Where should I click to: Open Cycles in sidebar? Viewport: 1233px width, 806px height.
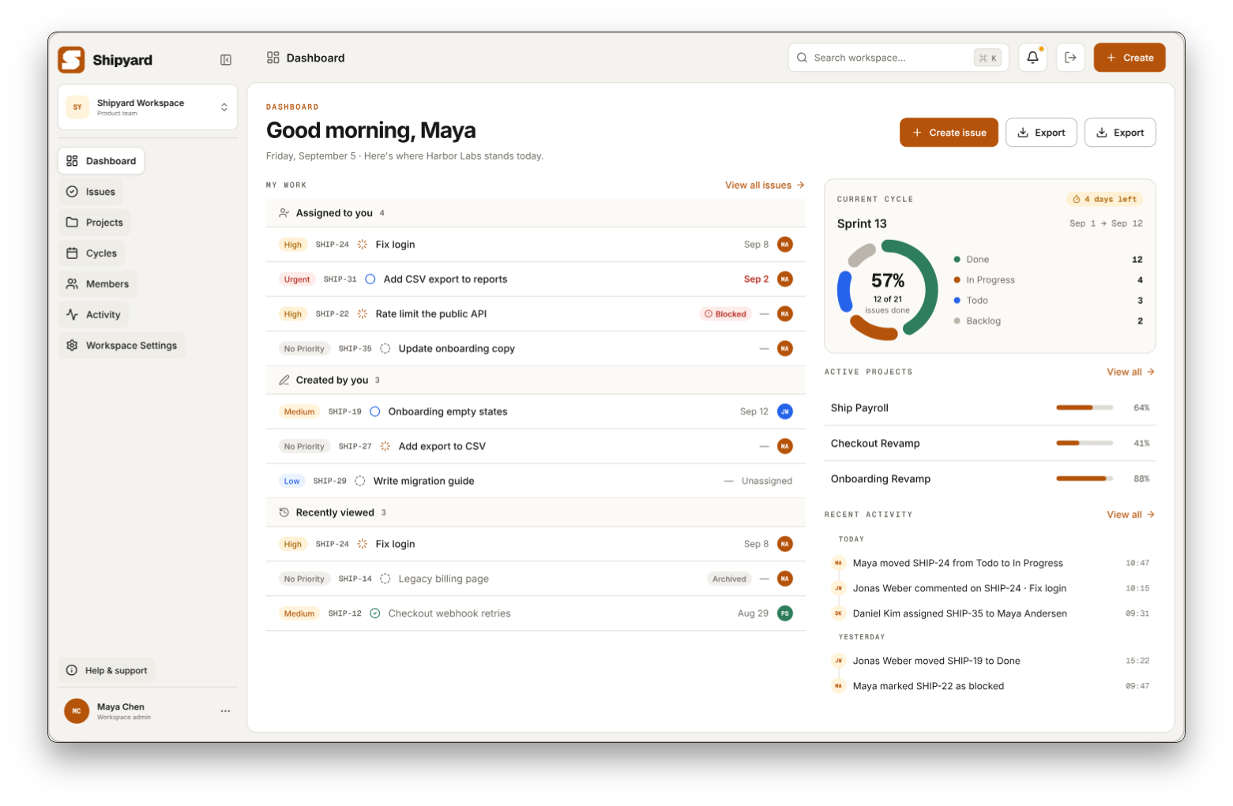(92, 253)
